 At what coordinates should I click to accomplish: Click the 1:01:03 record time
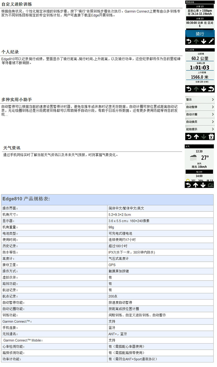(x=200, y=68)
